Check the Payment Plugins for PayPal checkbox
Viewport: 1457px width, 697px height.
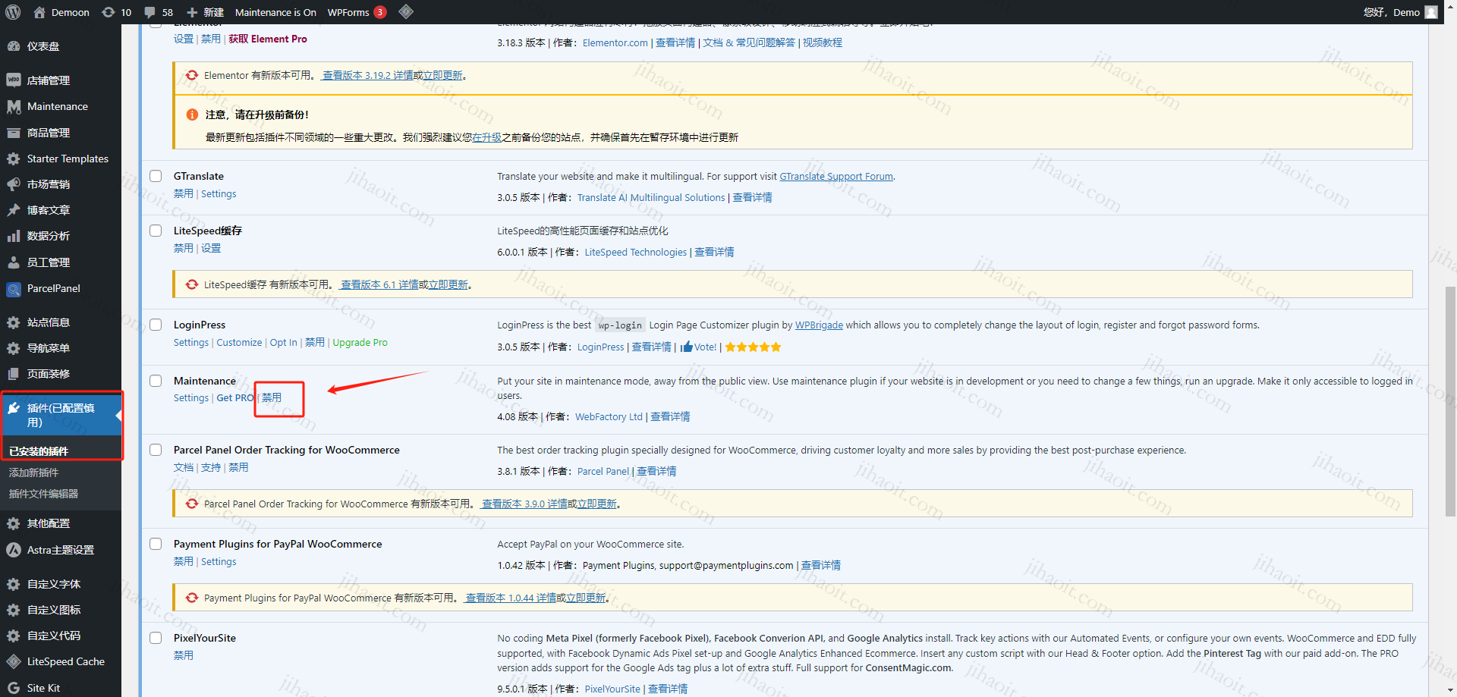click(x=156, y=544)
